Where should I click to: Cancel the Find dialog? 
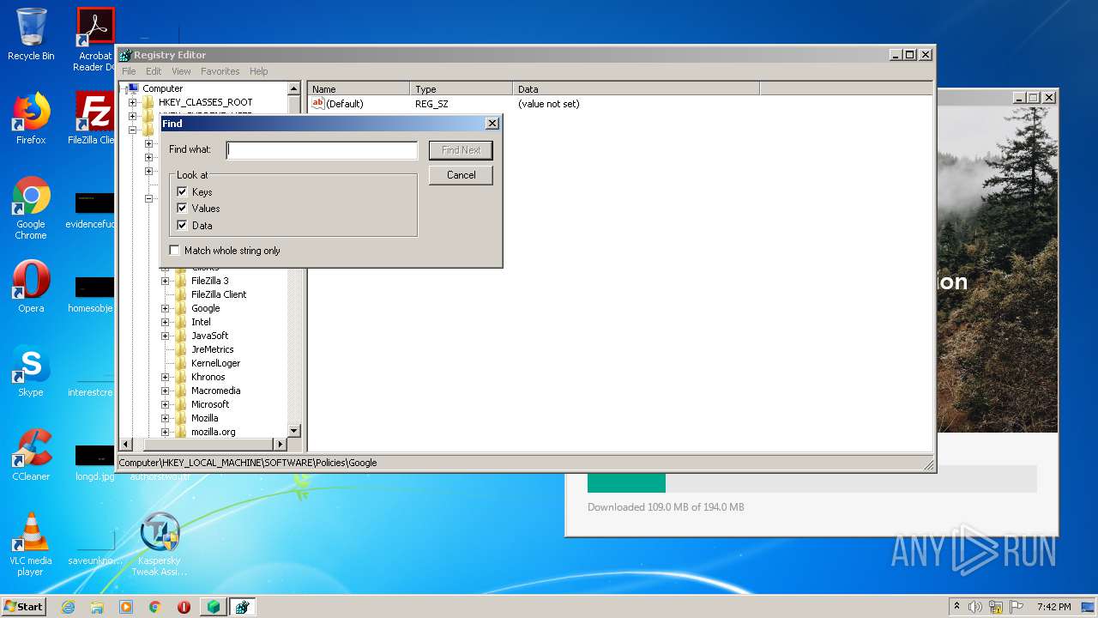tap(461, 175)
